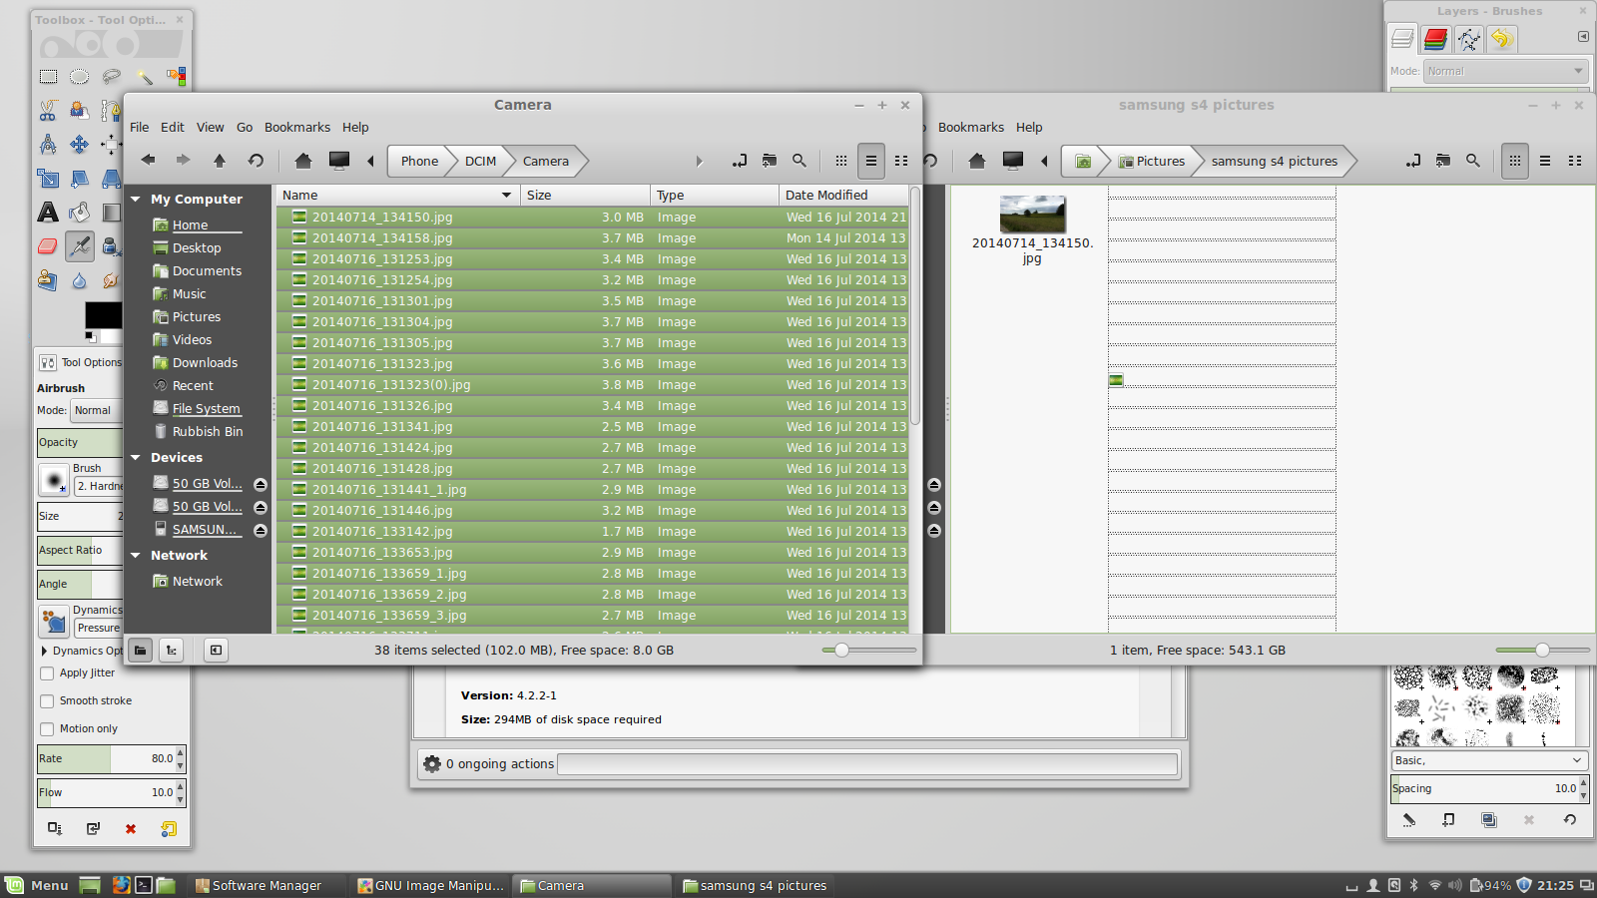The height and width of the screenshot is (898, 1597).
Task: Save tool preset in Tool Options
Action: pos(55,828)
